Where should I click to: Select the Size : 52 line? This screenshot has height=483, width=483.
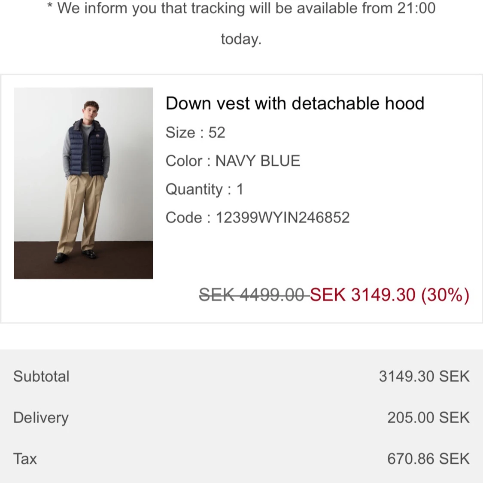coord(195,133)
